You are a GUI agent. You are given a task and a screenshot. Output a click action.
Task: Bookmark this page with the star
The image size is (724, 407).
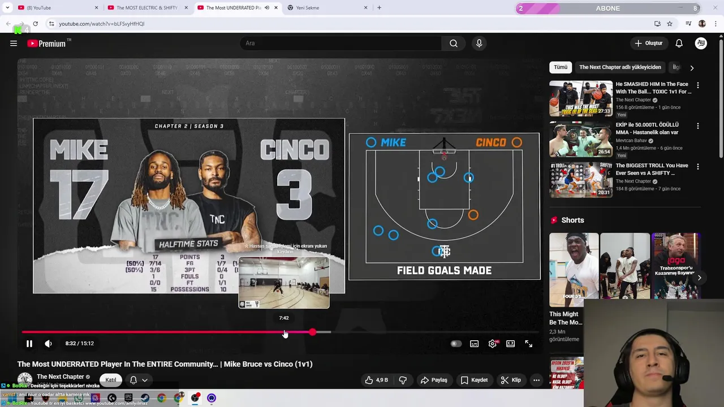(670, 24)
